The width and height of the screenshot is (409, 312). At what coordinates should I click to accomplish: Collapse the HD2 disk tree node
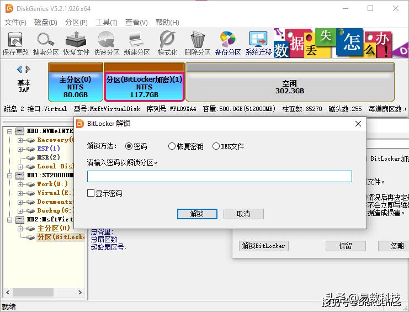tap(9, 220)
